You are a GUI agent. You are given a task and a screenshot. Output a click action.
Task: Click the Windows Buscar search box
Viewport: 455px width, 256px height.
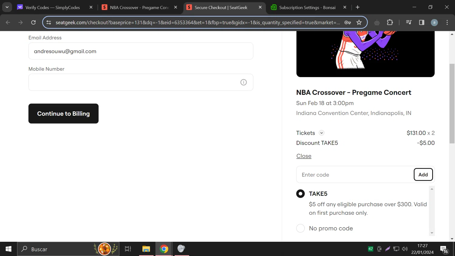tap(68, 249)
